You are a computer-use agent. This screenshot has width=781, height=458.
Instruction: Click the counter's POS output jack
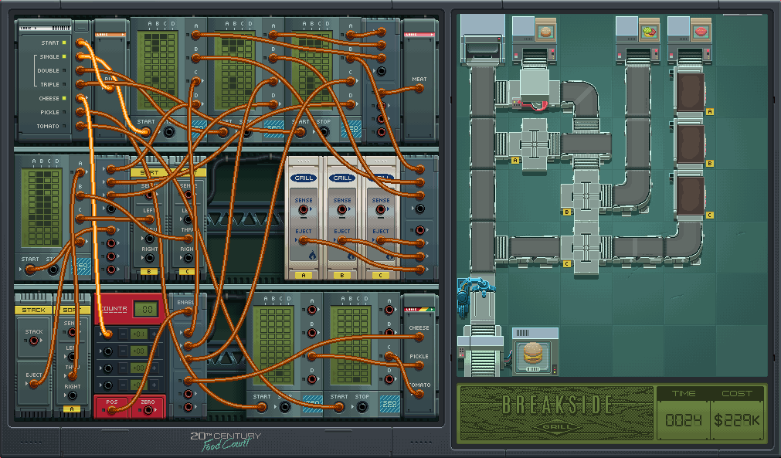112,410
